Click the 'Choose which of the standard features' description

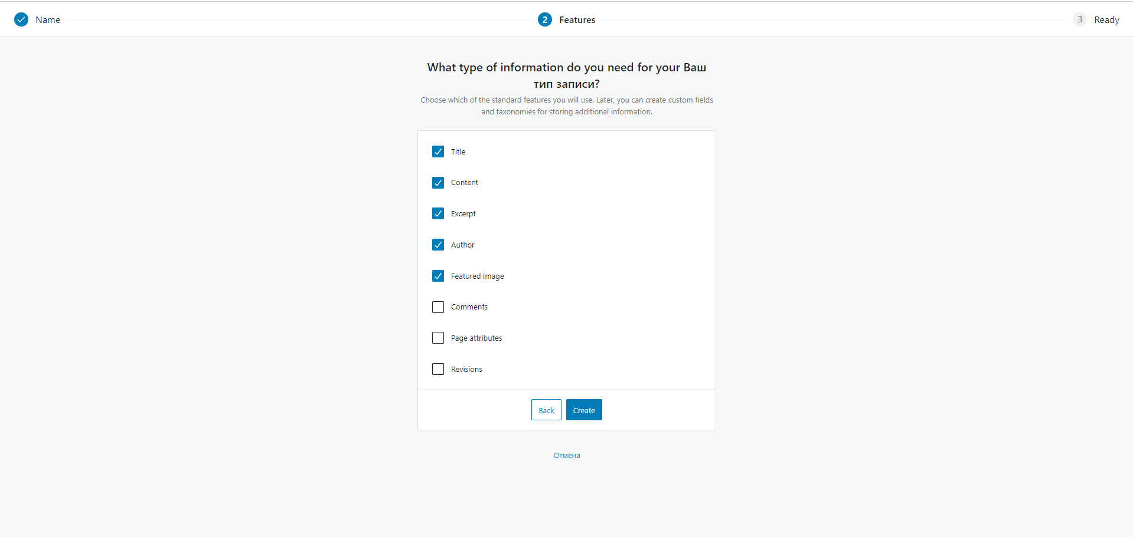(x=567, y=106)
